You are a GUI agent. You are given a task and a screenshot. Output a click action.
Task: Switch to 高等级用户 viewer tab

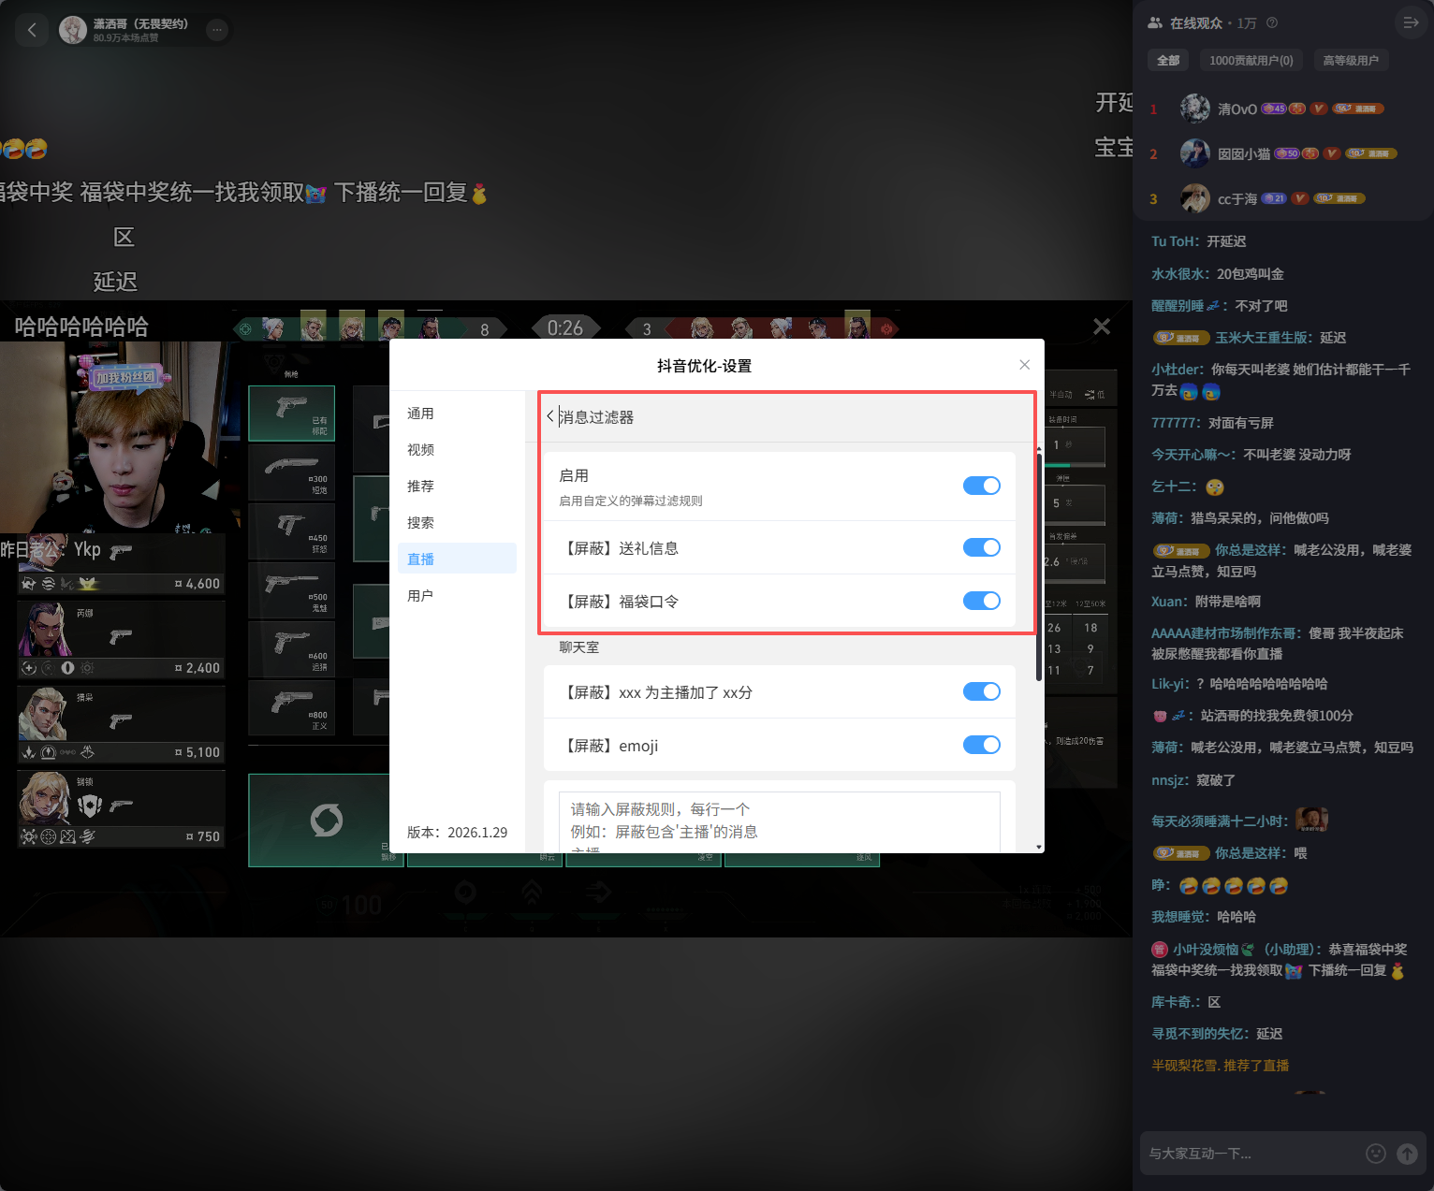(1350, 60)
